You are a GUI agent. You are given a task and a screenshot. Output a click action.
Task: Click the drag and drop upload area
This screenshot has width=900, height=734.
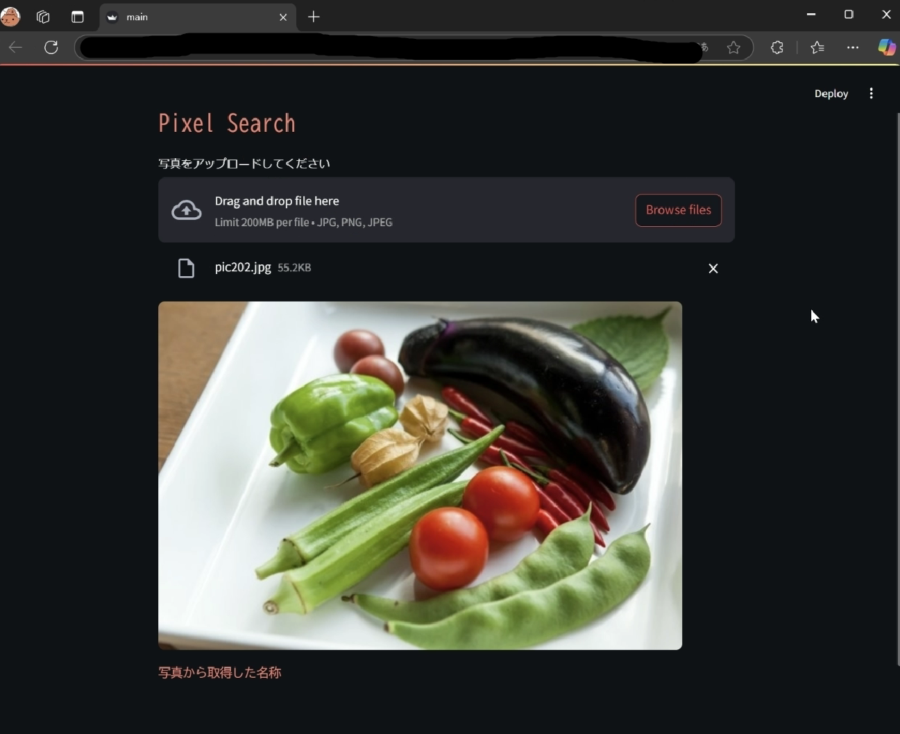tap(446, 210)
